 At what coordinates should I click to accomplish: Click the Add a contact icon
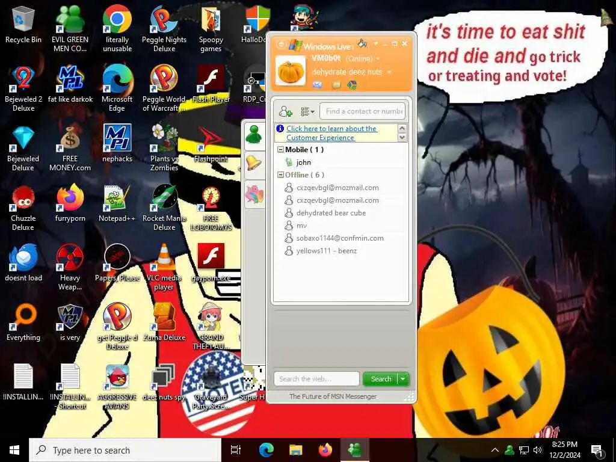point(285,111)
